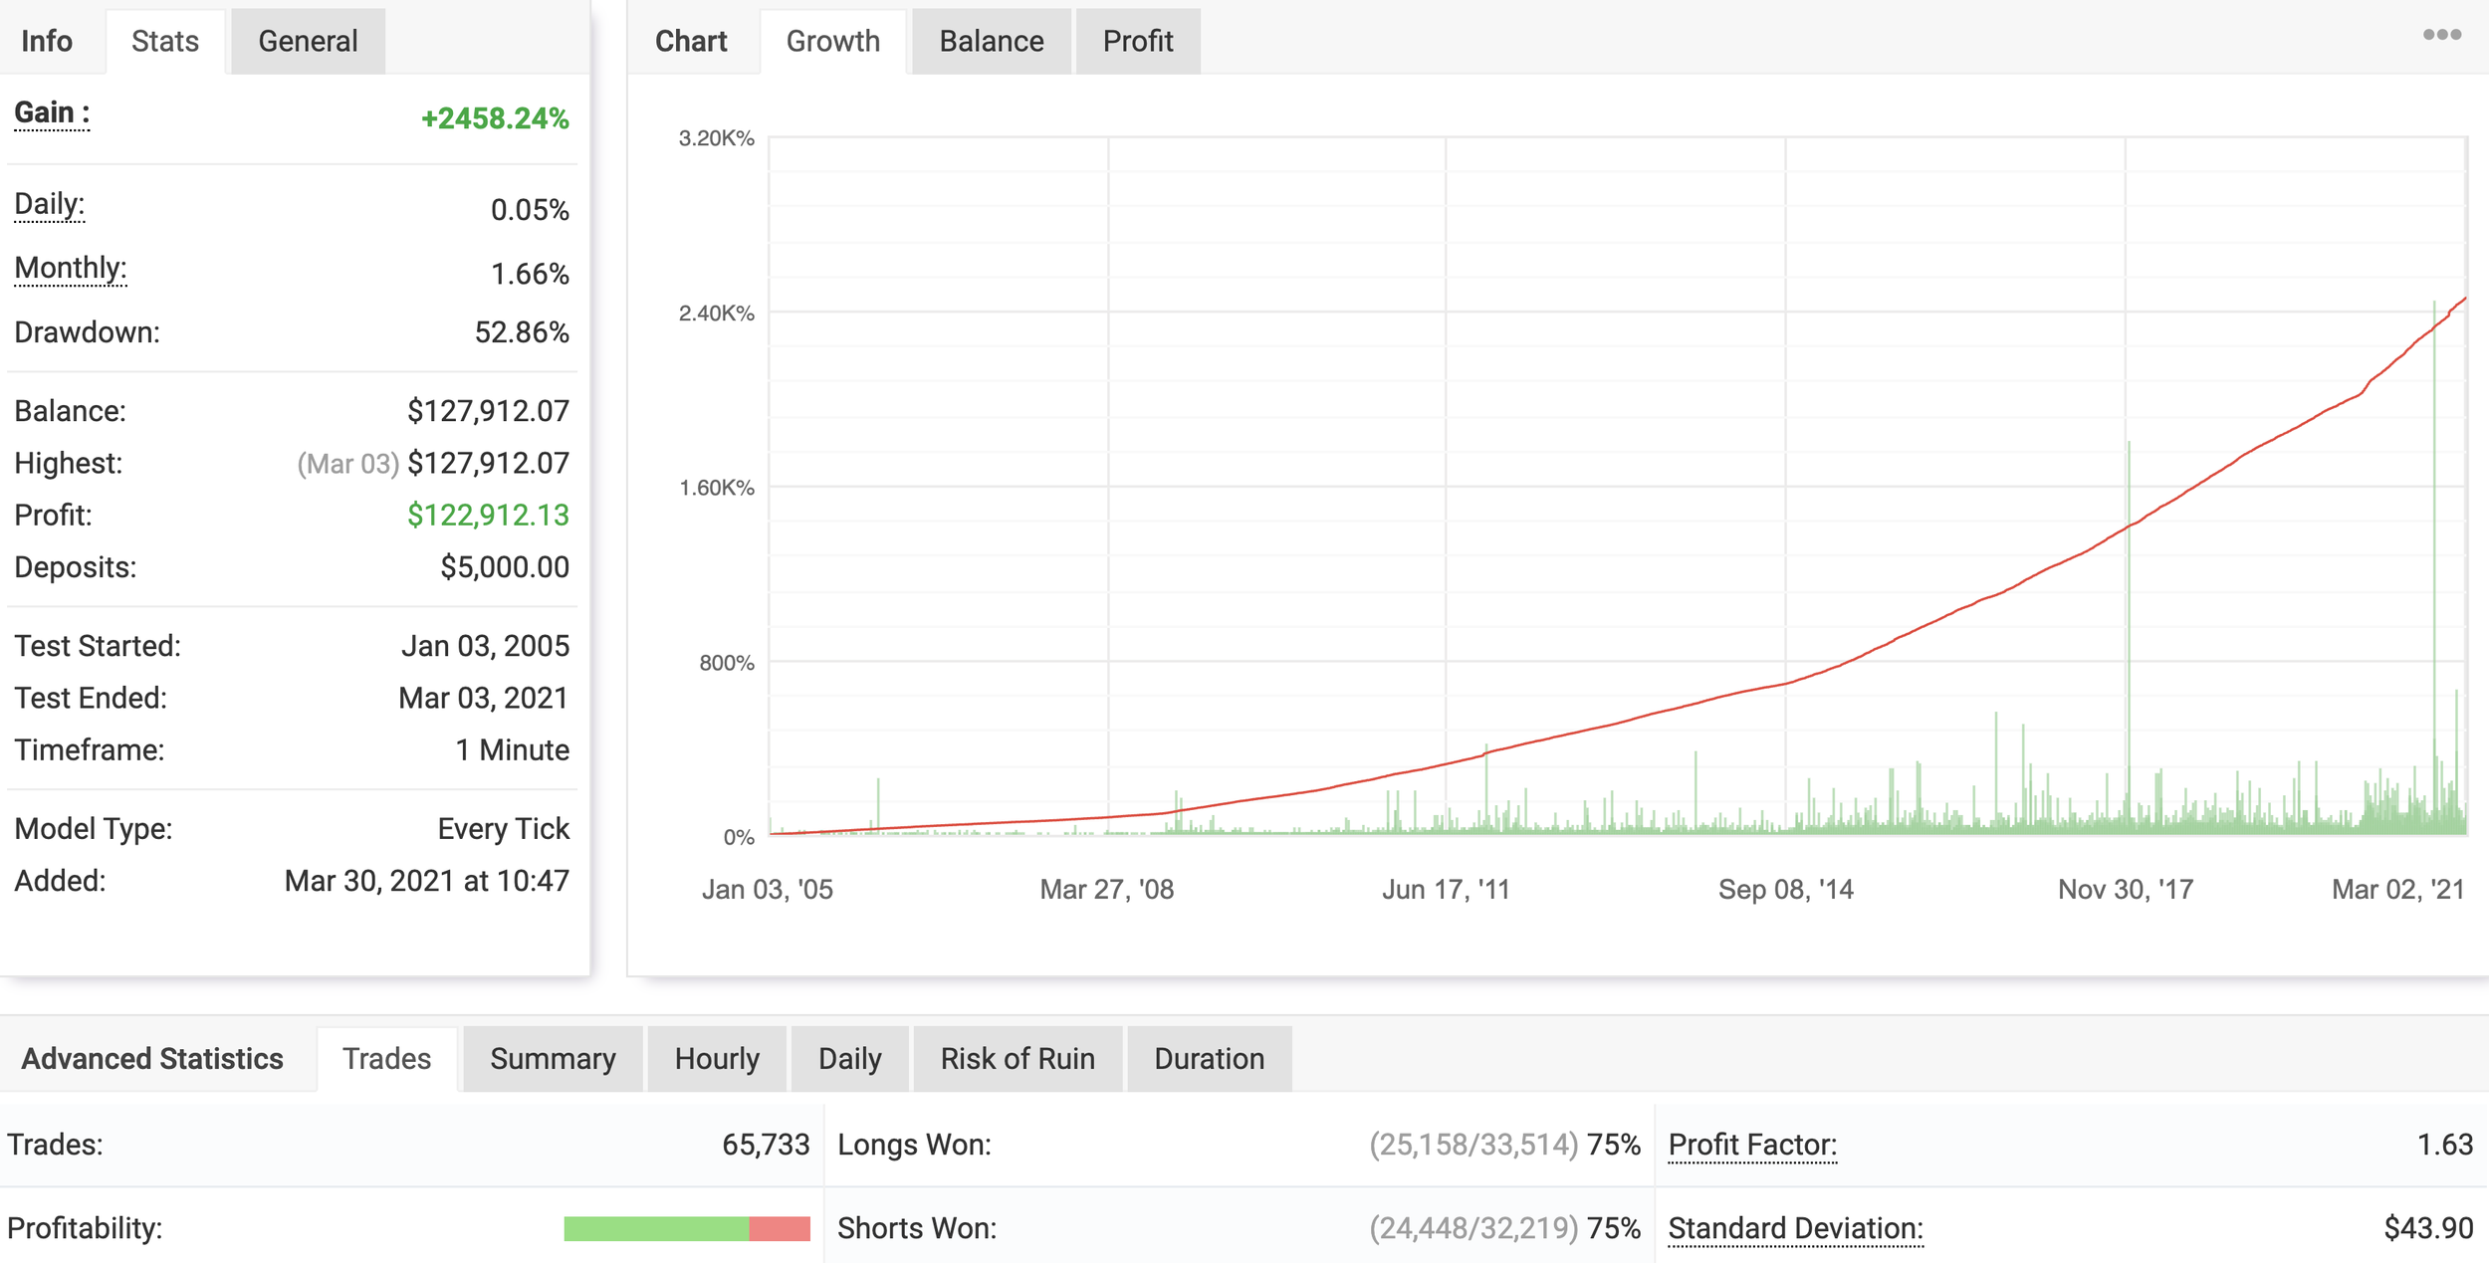2489x1263 pixels.
Task: Open the Daily statistics tab
Action: point(849,1058)
